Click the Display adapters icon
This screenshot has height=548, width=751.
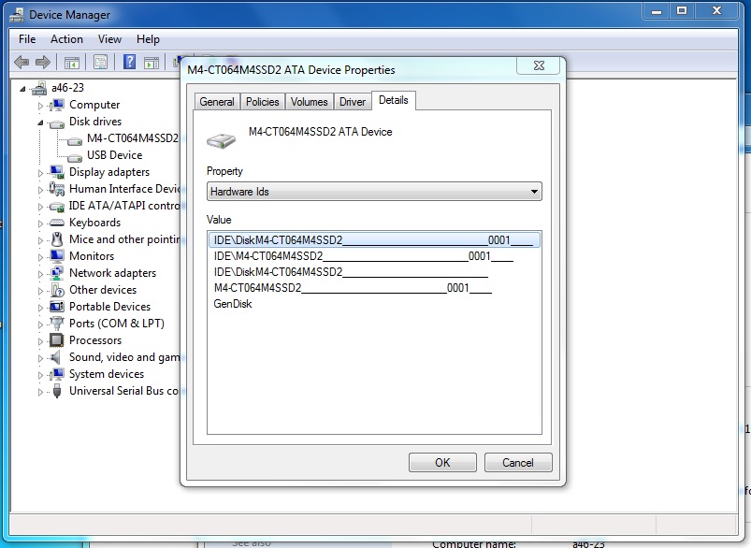click(57, 172)
